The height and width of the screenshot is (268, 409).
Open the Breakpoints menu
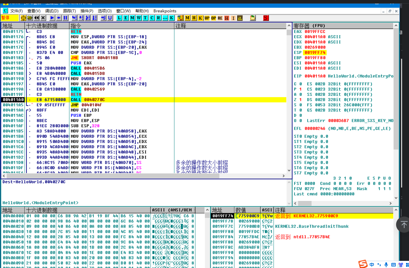(165, 11)
